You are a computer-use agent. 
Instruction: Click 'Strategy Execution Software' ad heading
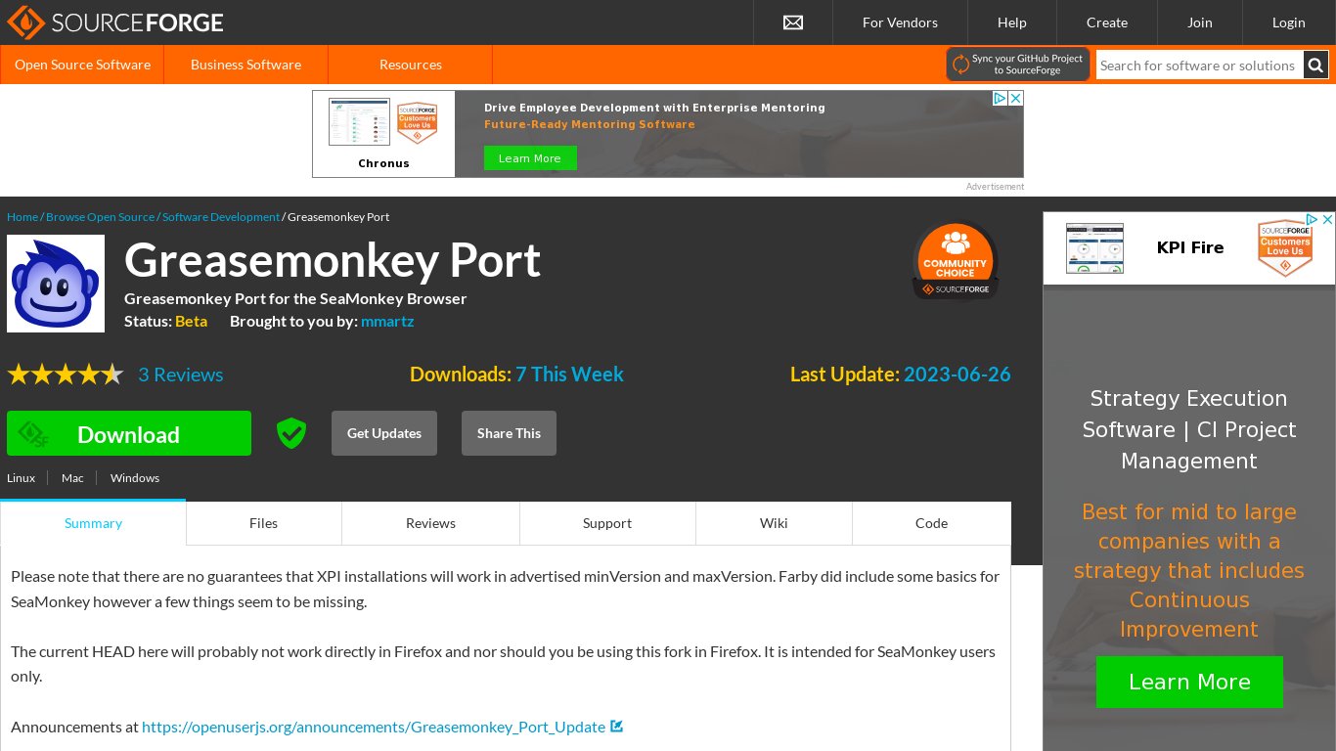pyautogui.click(x=1189, y=429)
